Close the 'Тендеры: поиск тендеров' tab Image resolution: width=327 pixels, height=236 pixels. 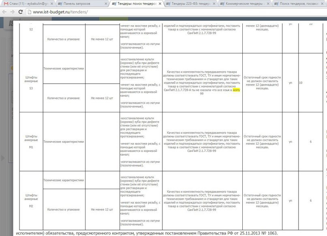[x=160, y=4]
